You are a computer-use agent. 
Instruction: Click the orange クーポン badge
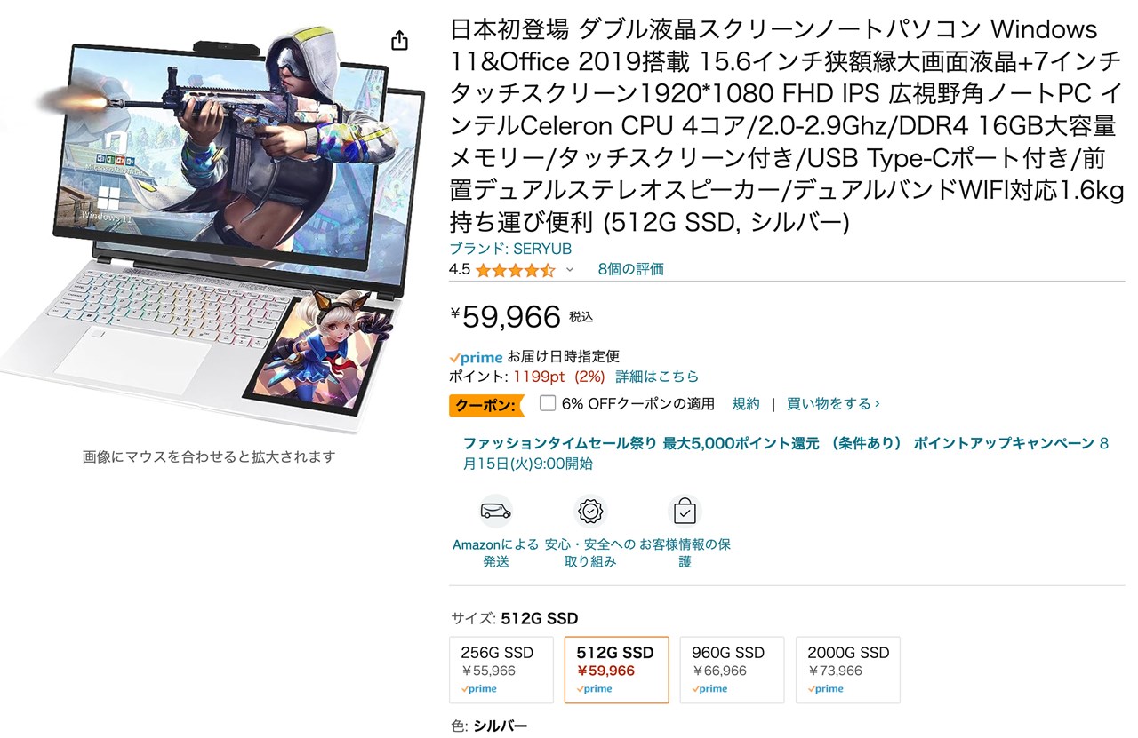(485, 404)
